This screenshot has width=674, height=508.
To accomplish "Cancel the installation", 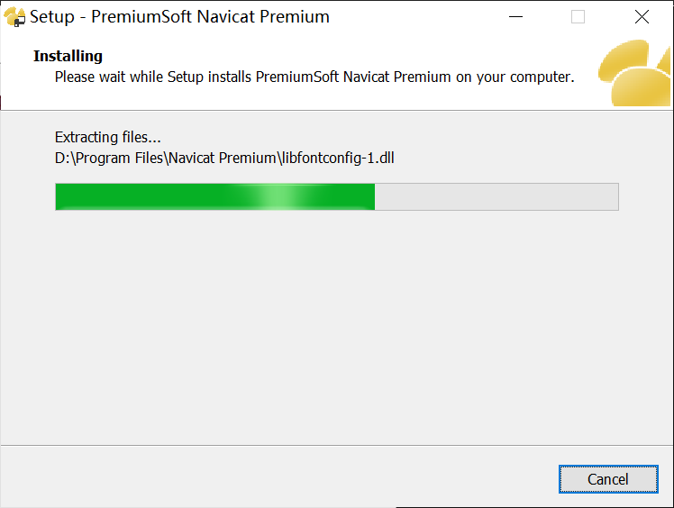I will 607,479.
